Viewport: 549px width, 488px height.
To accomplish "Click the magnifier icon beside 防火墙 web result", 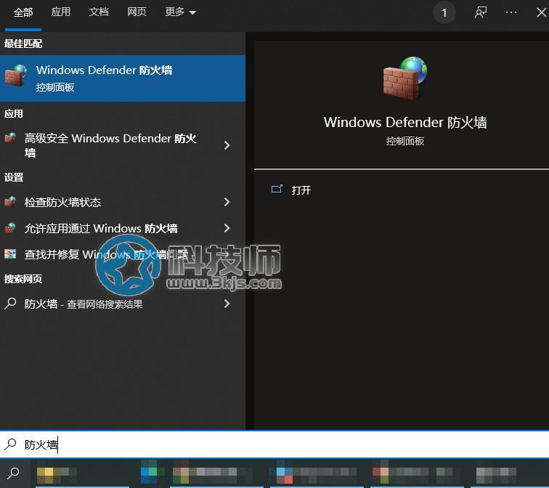I will tap(10, 304).
